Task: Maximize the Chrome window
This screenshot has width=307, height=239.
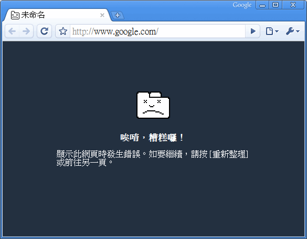Action: pos(276,5)
